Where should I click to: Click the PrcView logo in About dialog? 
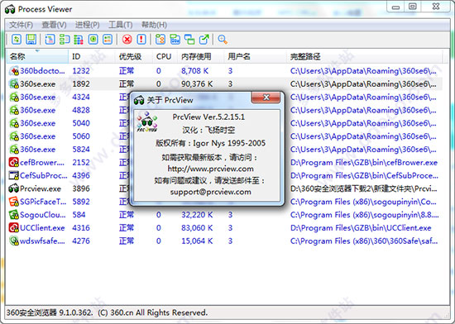tap(147, 122)
